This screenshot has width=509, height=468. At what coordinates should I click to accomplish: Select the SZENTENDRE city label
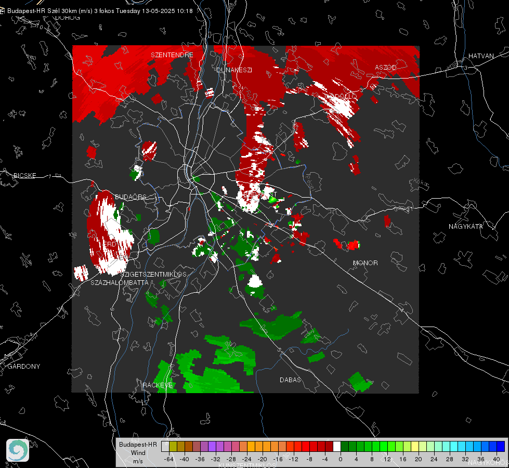(x=172, y=55)
